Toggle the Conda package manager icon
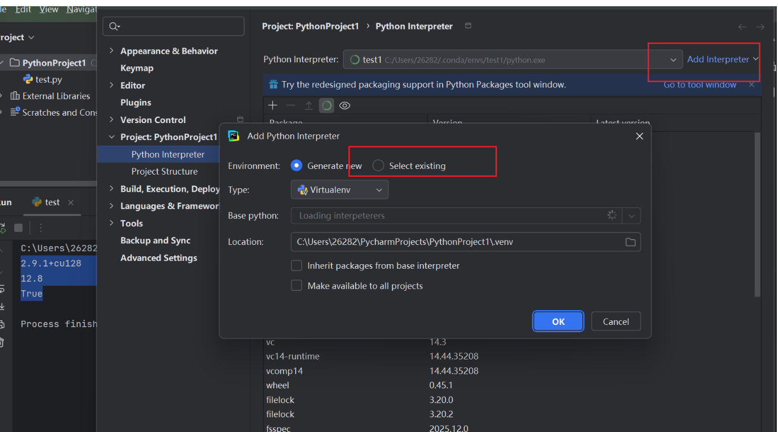 pyautogui.click(x=326, y=105)
